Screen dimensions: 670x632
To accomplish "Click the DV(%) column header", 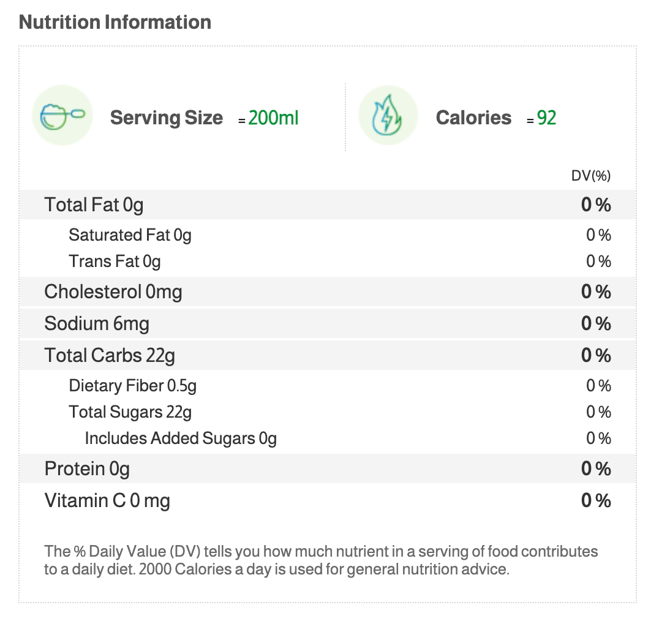I will tap(591, 176).
